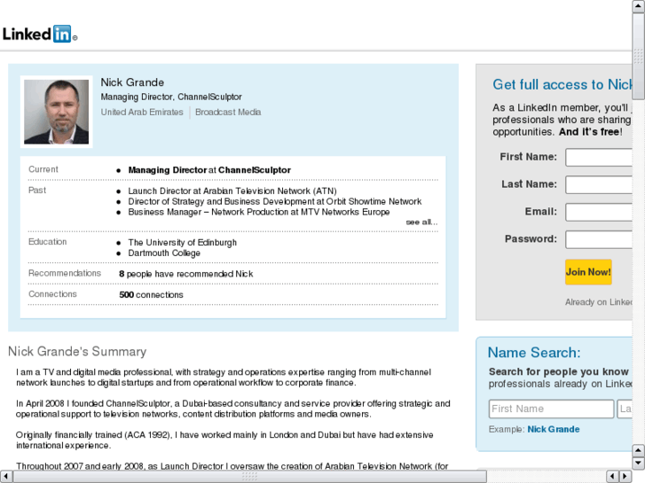Image resolution: width=645 pixels, height=483 pixels.
Task: Click 8 people have recommended Nick
Action: pos(186,274)
